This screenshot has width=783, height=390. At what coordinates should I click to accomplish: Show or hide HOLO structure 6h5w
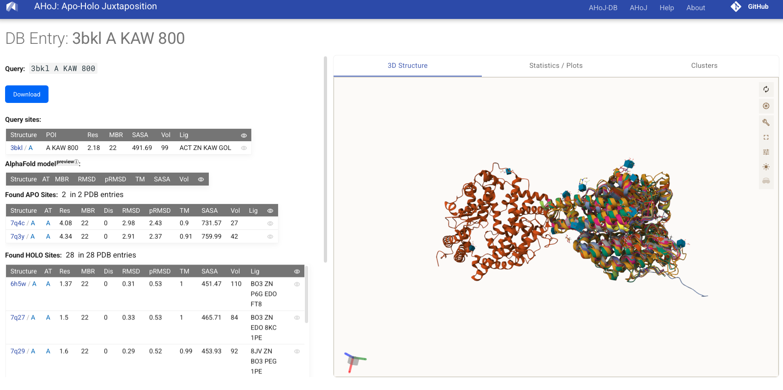[297, 284]
